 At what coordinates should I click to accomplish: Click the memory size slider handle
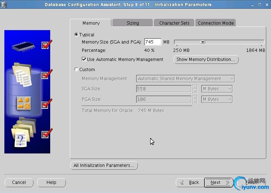[203, 42]
